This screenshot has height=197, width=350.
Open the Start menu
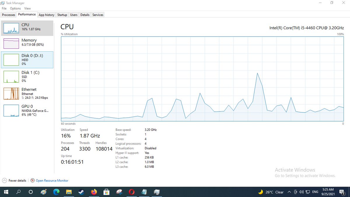(x=6, y=192)
